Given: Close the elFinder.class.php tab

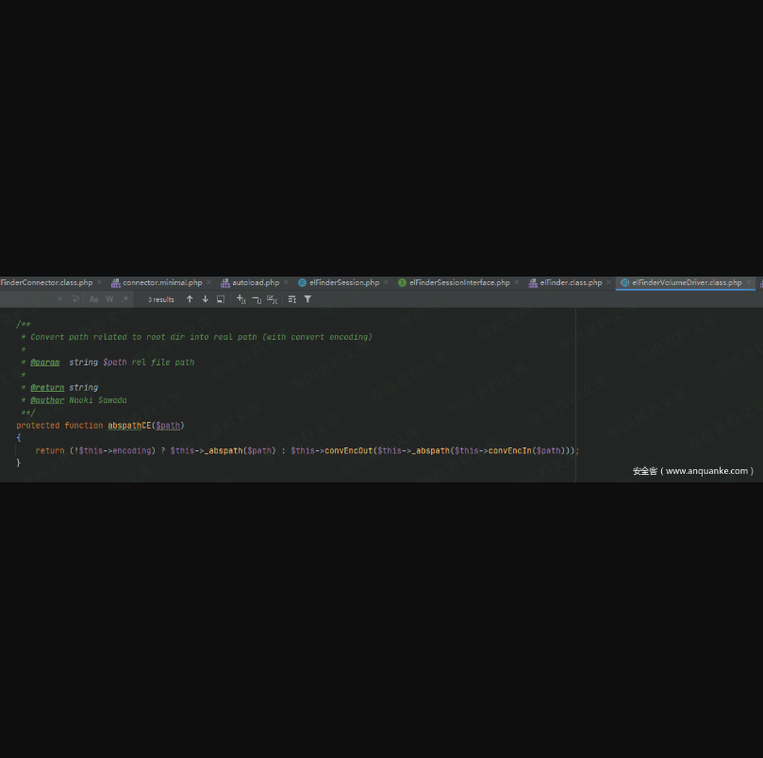Looking at the screenshot, I should tap(609, 282).
